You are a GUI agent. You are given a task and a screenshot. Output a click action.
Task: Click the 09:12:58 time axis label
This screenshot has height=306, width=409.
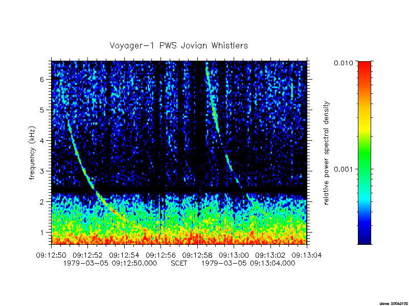click(x=197, y=256)
